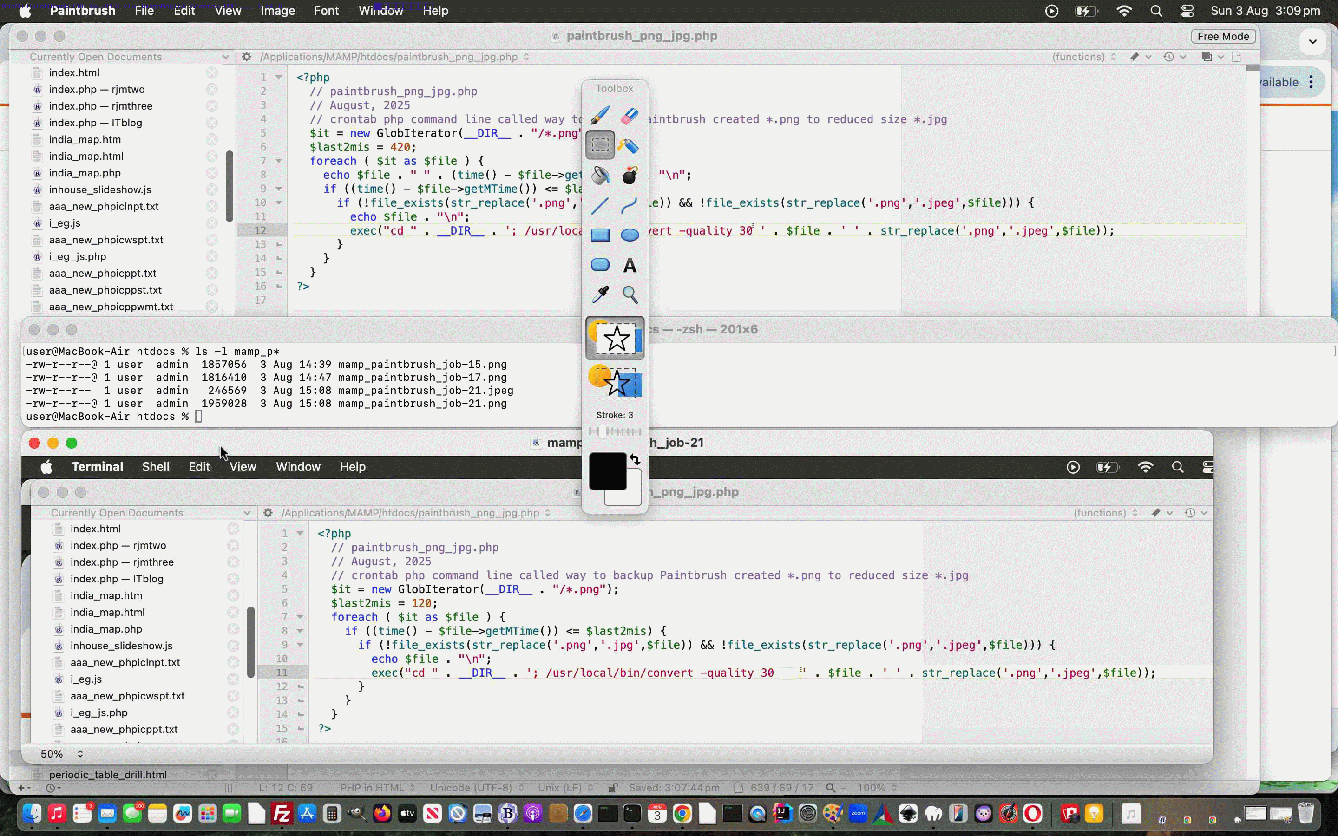Open the Window menu in the menu bar
1338x836 pixels.
[x=380, y=11]
